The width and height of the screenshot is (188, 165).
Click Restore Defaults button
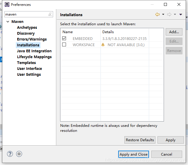click(x=140, y=140)
